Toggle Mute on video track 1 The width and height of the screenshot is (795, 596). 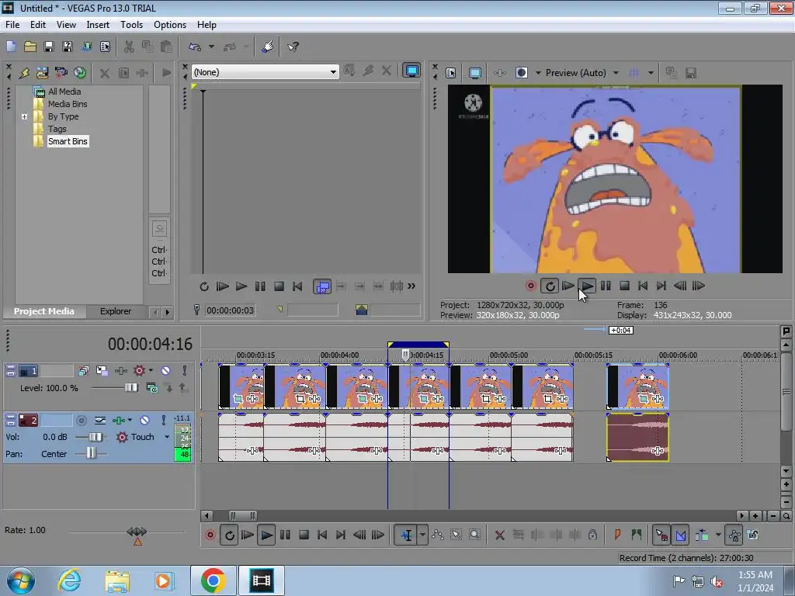(166, 371)
